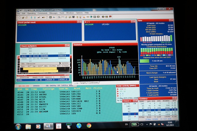
Task: Select 15 band row in Check c... window
Action: pos(130,117)
